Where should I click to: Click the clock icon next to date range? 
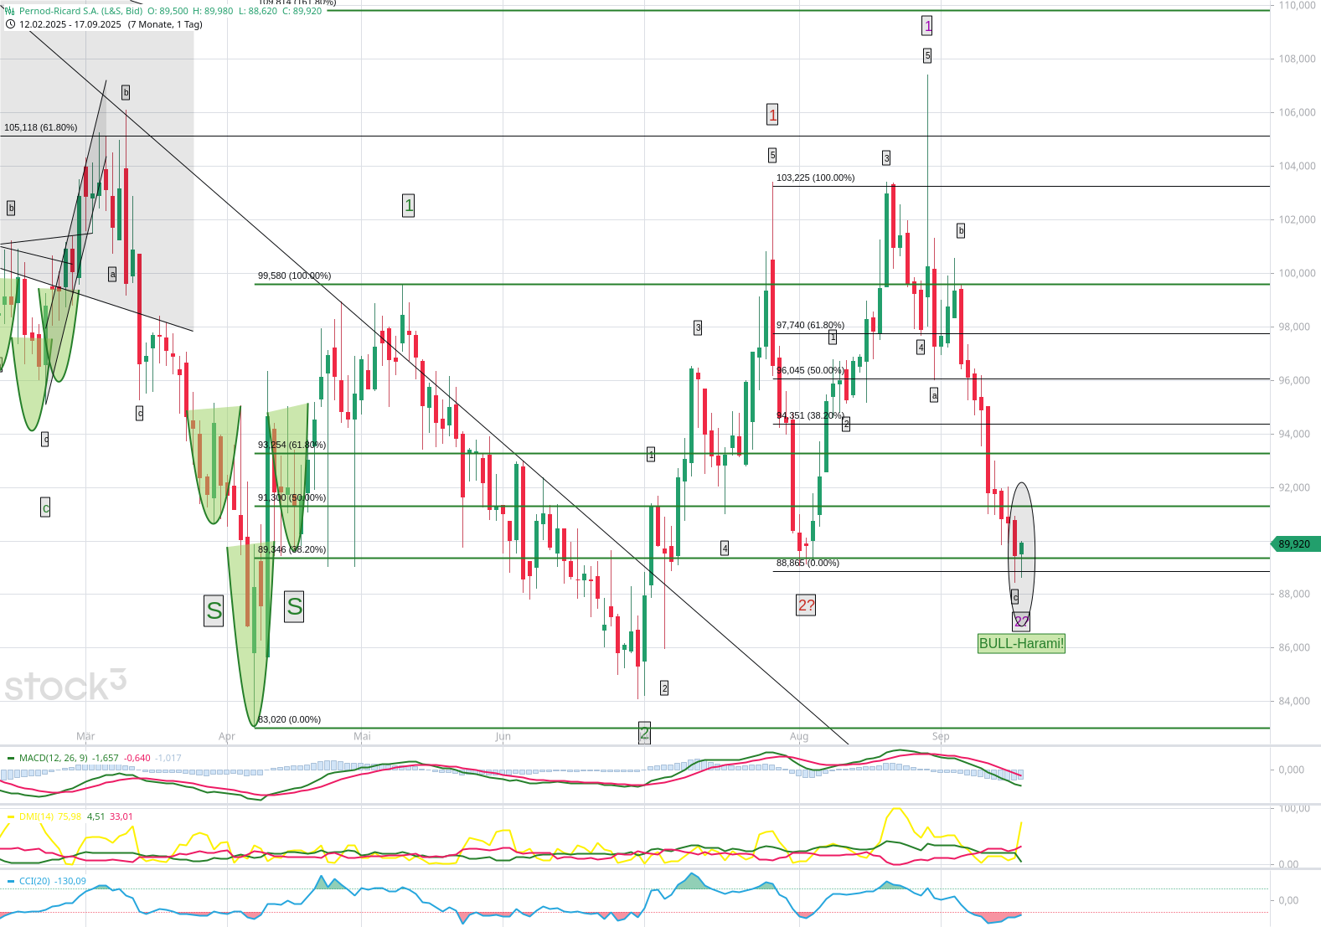[10, 24]
